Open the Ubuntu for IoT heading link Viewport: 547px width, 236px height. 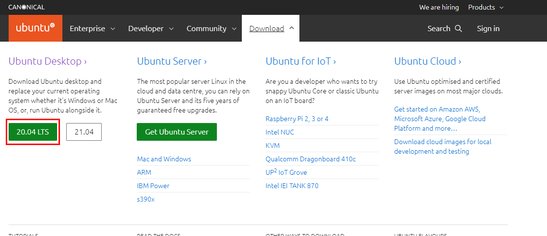301,61
